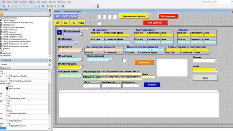Click the UserForm2 form icon
233x131 pixels.
(x=1, y=56)
